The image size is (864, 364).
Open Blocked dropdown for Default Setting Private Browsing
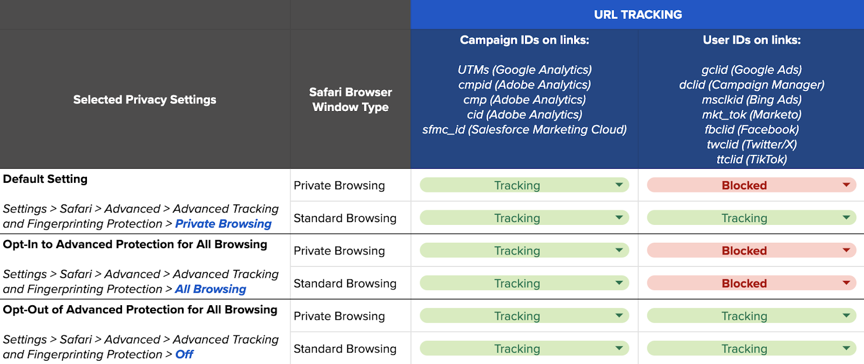pos(751,185)
